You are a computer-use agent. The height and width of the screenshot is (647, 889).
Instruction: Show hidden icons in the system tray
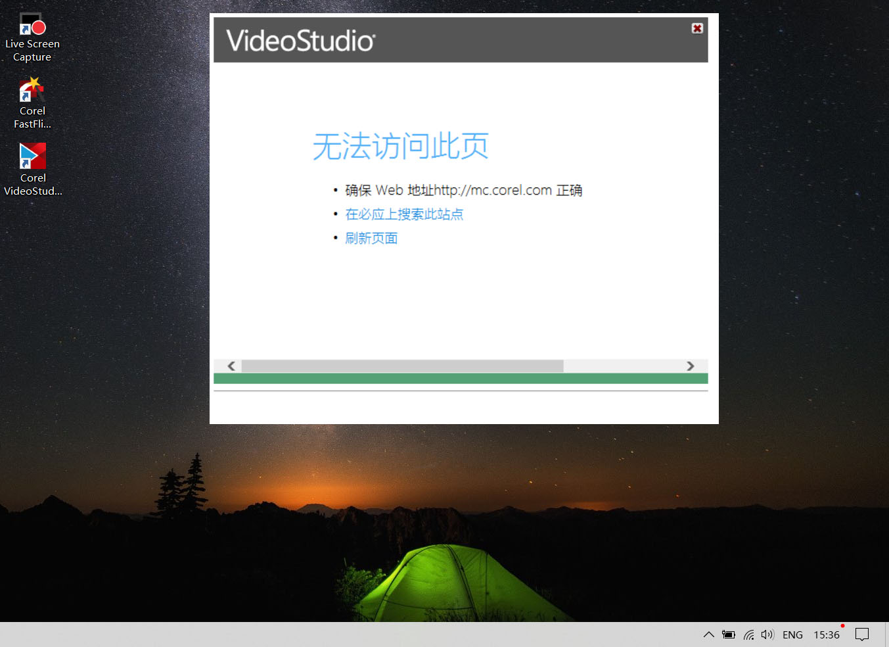click(708, 635)
